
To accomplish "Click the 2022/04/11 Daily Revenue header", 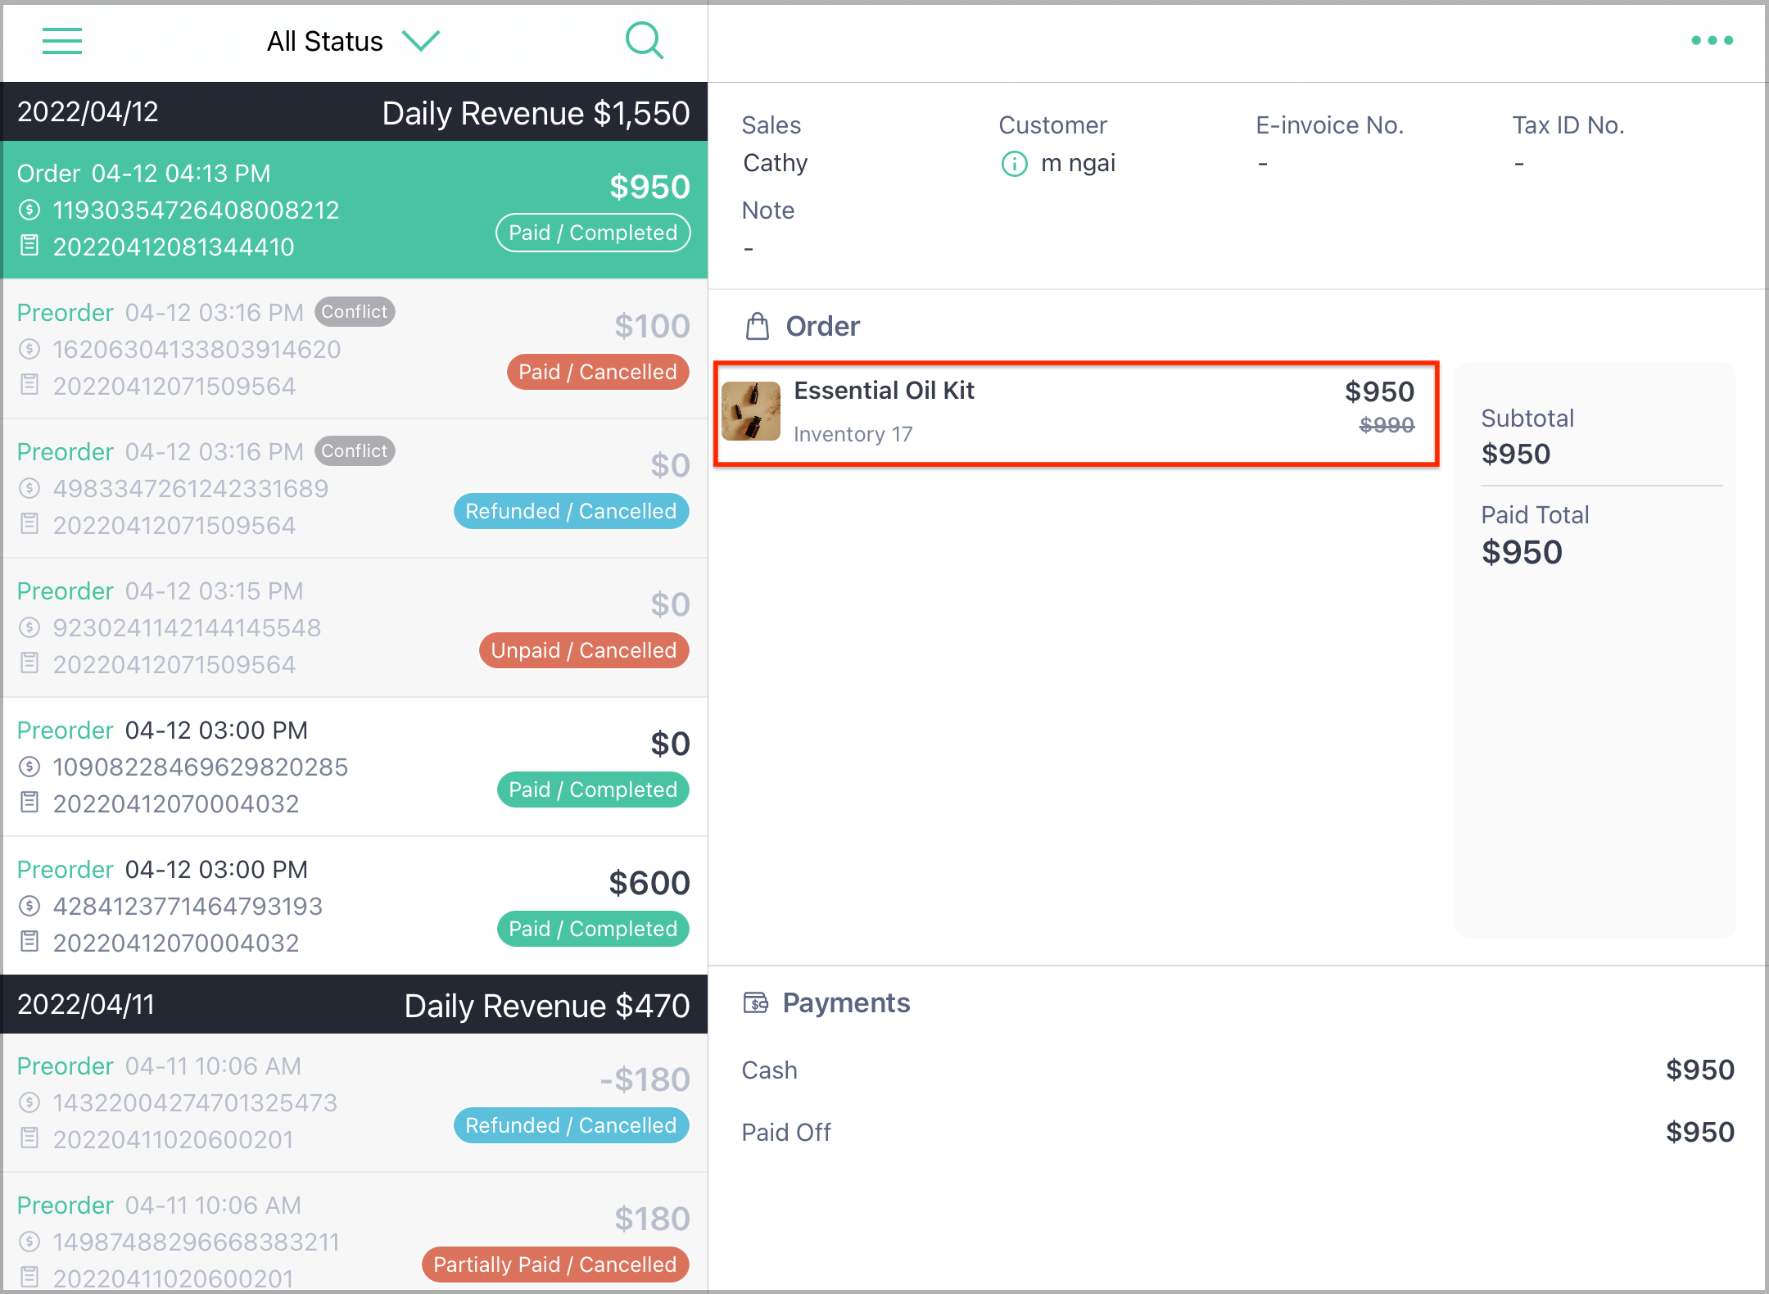I will (354, 1004).
